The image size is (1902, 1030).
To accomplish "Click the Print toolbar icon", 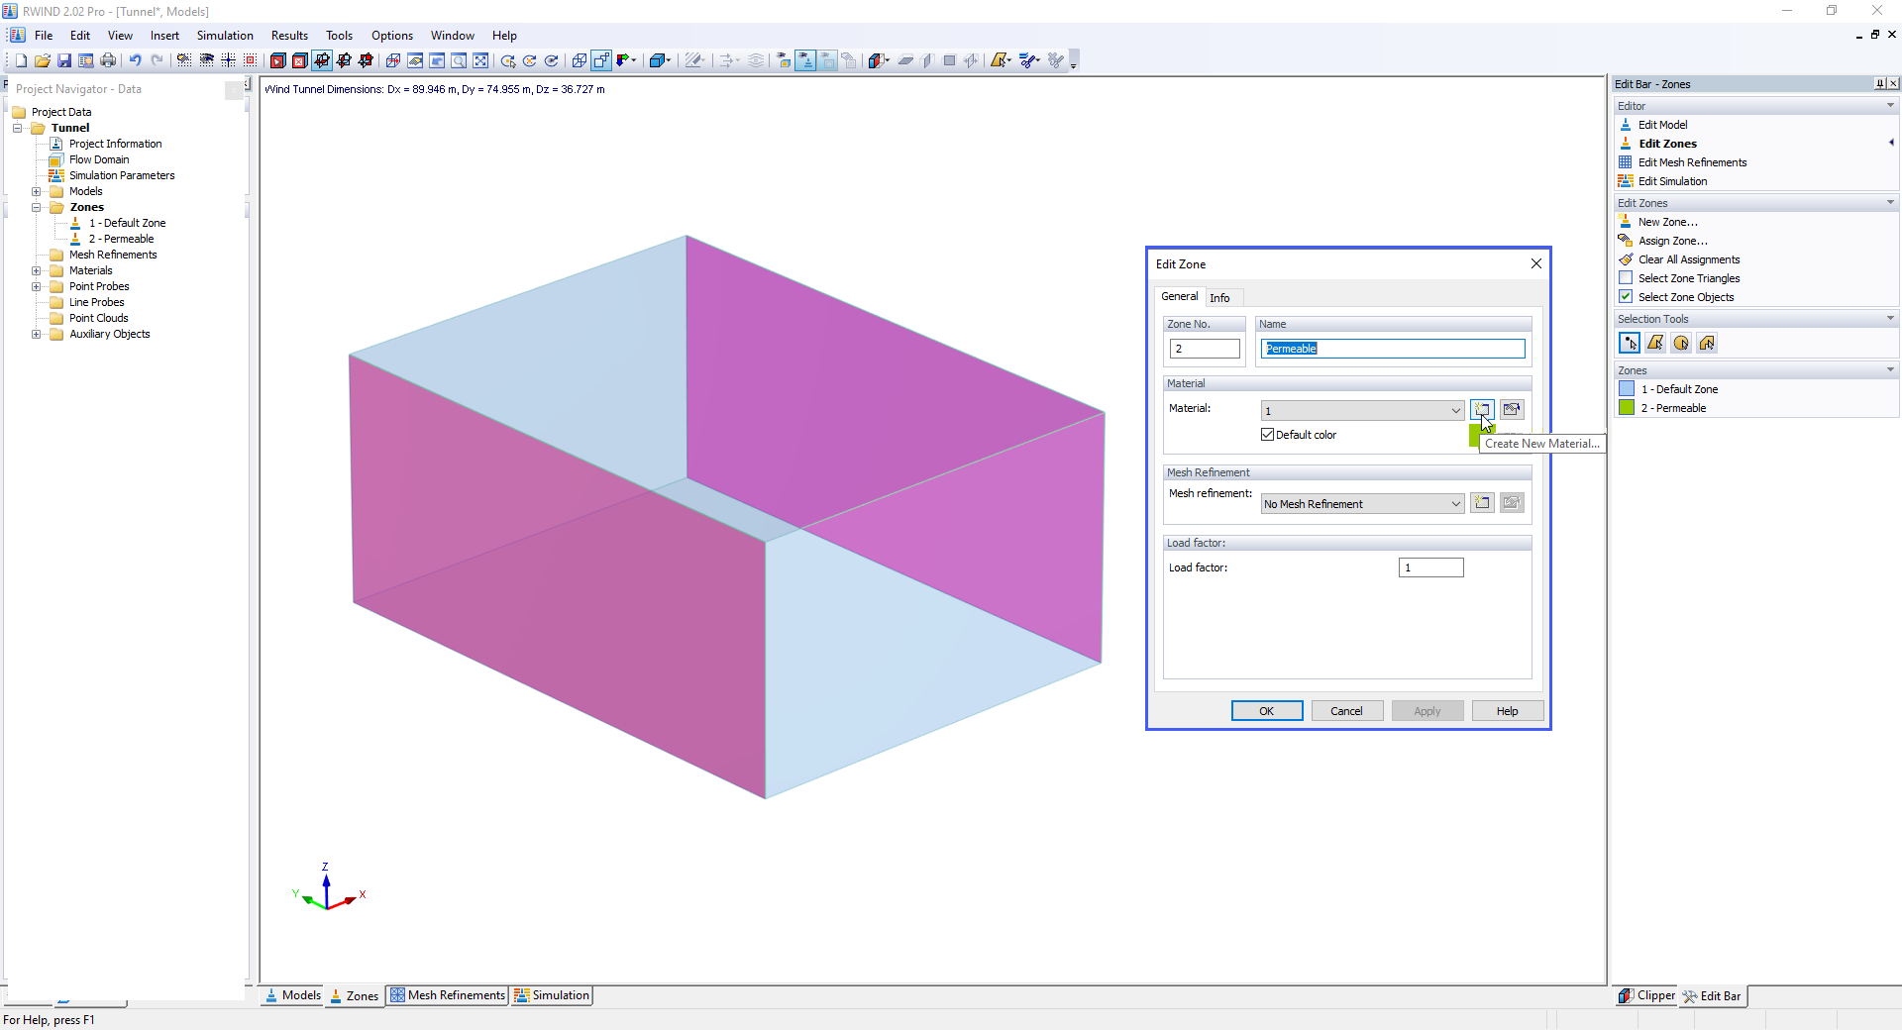I will click(x=108, y=60).
